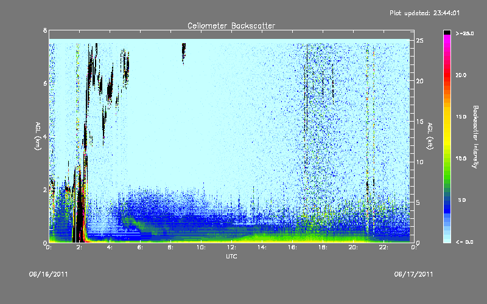This screenshot has height=304, width=487.
Task: Click the "4:" UTC time tick
Action: pyautogui.click(x=110, y=247)
